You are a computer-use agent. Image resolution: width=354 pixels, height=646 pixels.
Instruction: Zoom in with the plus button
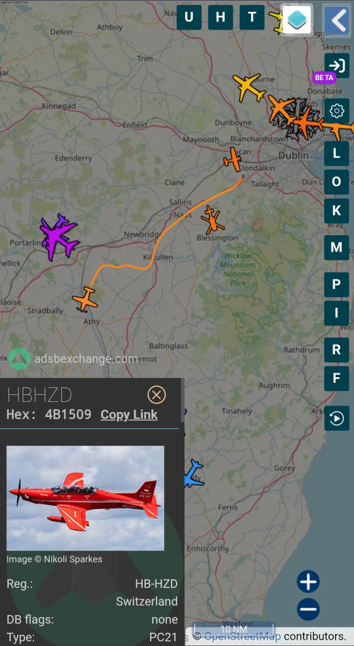309,582
